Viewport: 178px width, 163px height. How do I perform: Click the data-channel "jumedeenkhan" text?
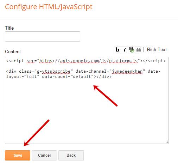point(127,71)
